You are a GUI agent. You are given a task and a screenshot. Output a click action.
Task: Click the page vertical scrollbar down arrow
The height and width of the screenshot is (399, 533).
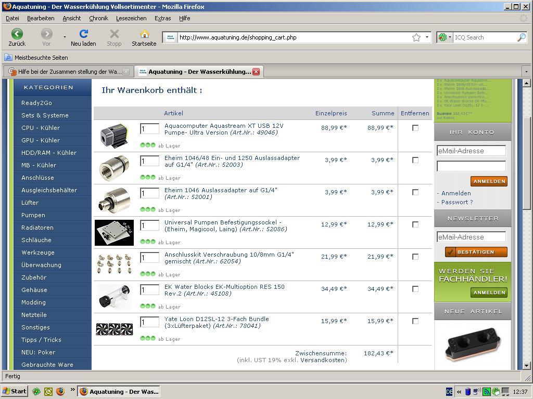[527, 366]
